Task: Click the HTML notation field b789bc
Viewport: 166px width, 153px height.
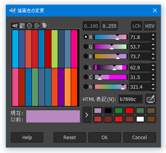Action: point(131,99)
